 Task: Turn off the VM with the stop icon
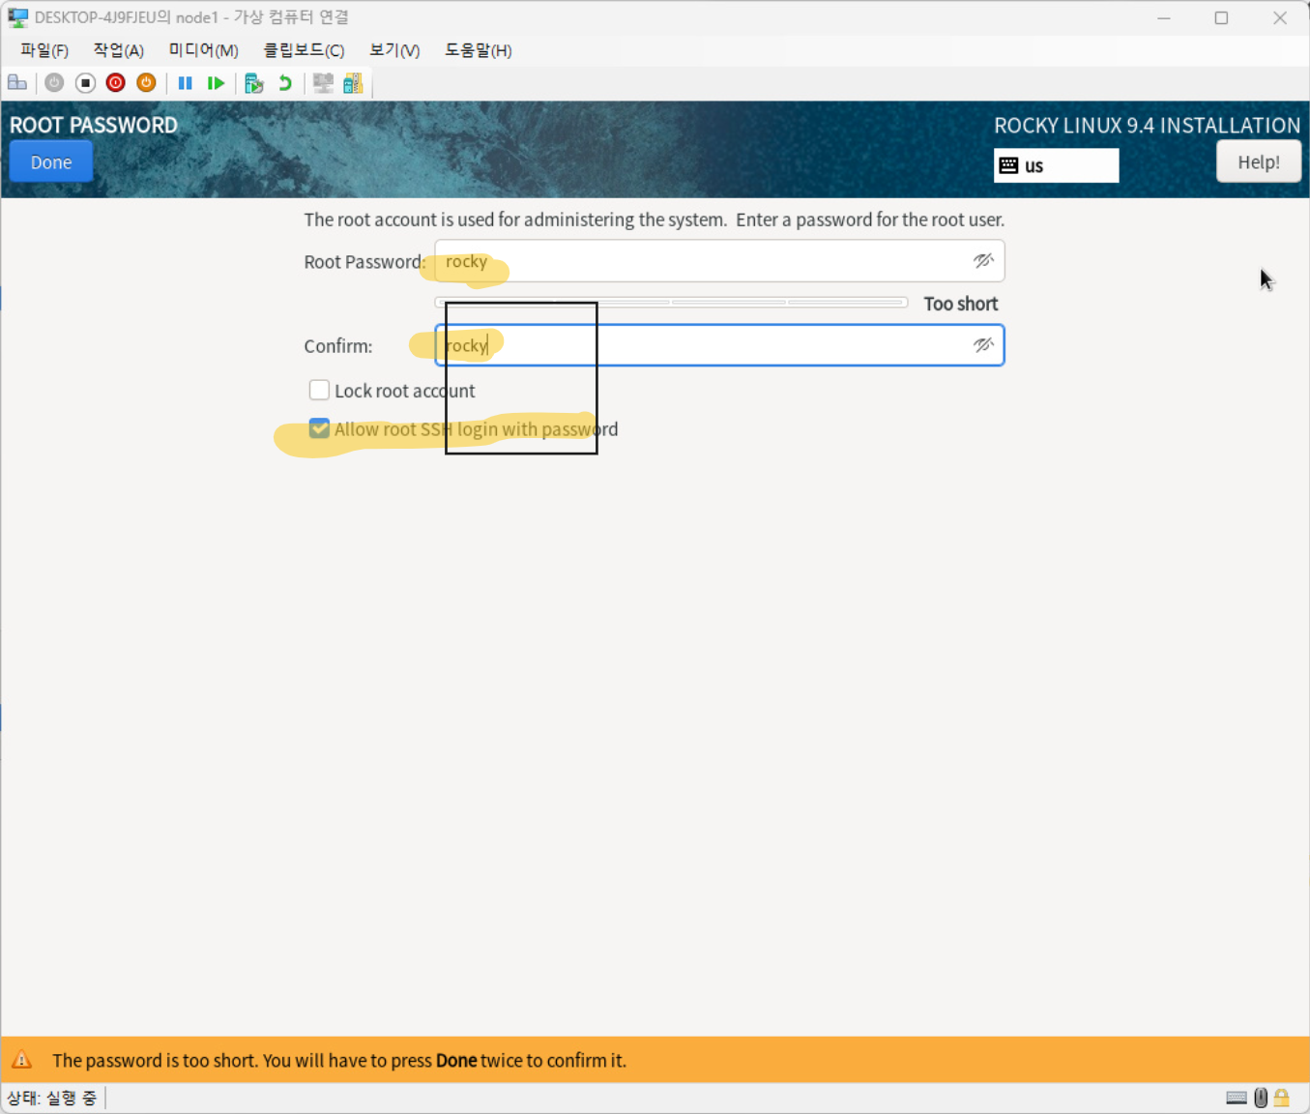point(85,83)
